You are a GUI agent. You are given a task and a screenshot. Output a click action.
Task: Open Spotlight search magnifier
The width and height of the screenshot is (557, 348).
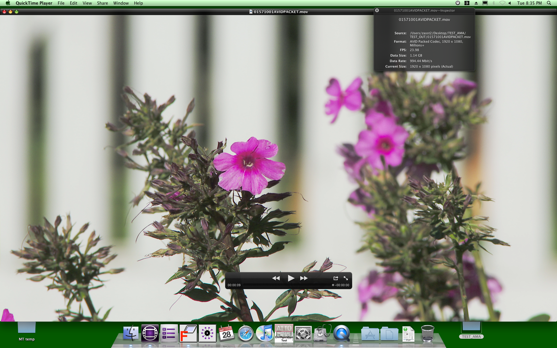point(549,3)
